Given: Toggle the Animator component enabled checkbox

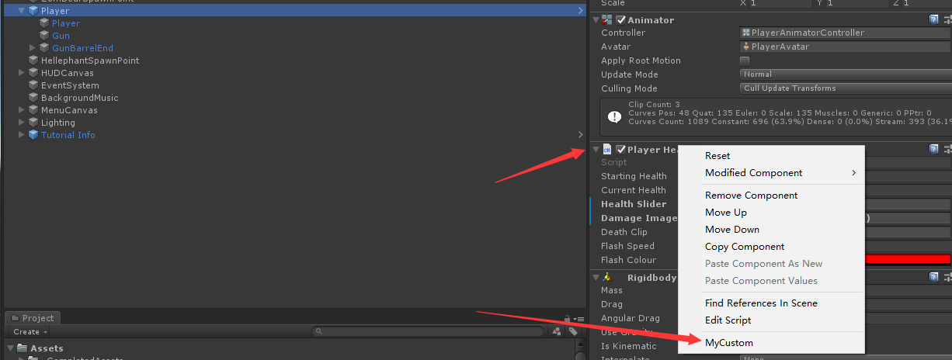Looking at the screenshot, I should pyautogui.click(x=620, y=19).
